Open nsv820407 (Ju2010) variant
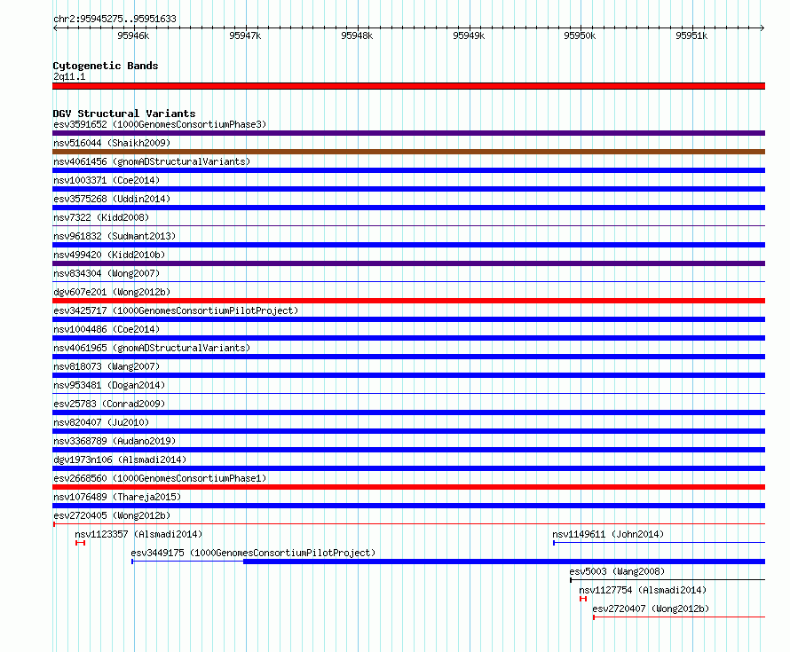Viewport: 790px width, 652px height. pyautogui.click(x=101, y=422)
